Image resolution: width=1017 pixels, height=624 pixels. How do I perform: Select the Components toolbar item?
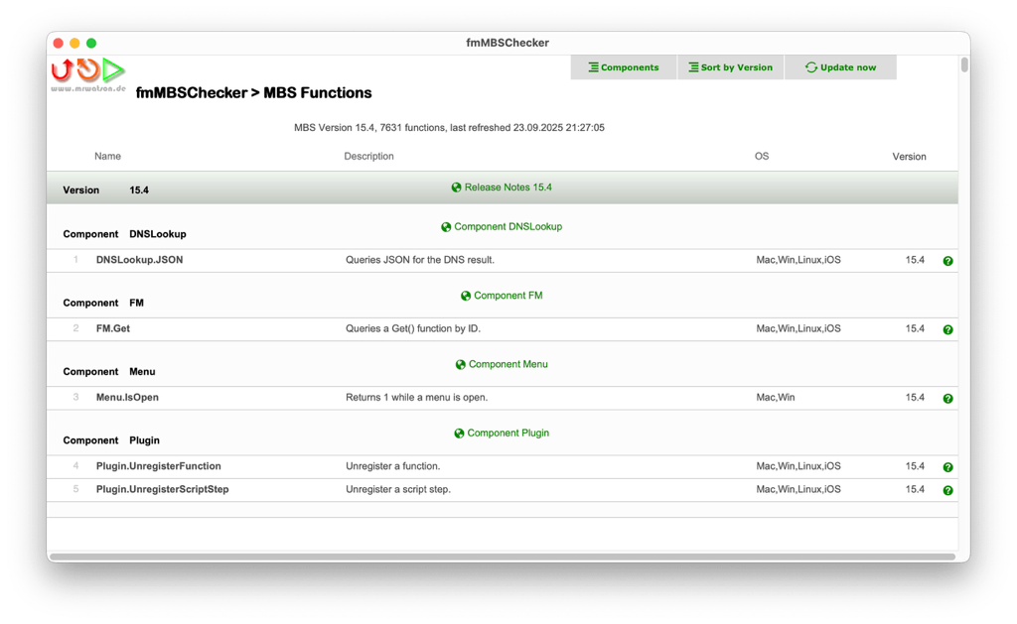[623, 66]
